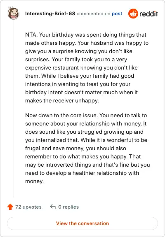165x237 pixels.
Task: Click the orange upvote arrow icon
Action: point(10,207)
